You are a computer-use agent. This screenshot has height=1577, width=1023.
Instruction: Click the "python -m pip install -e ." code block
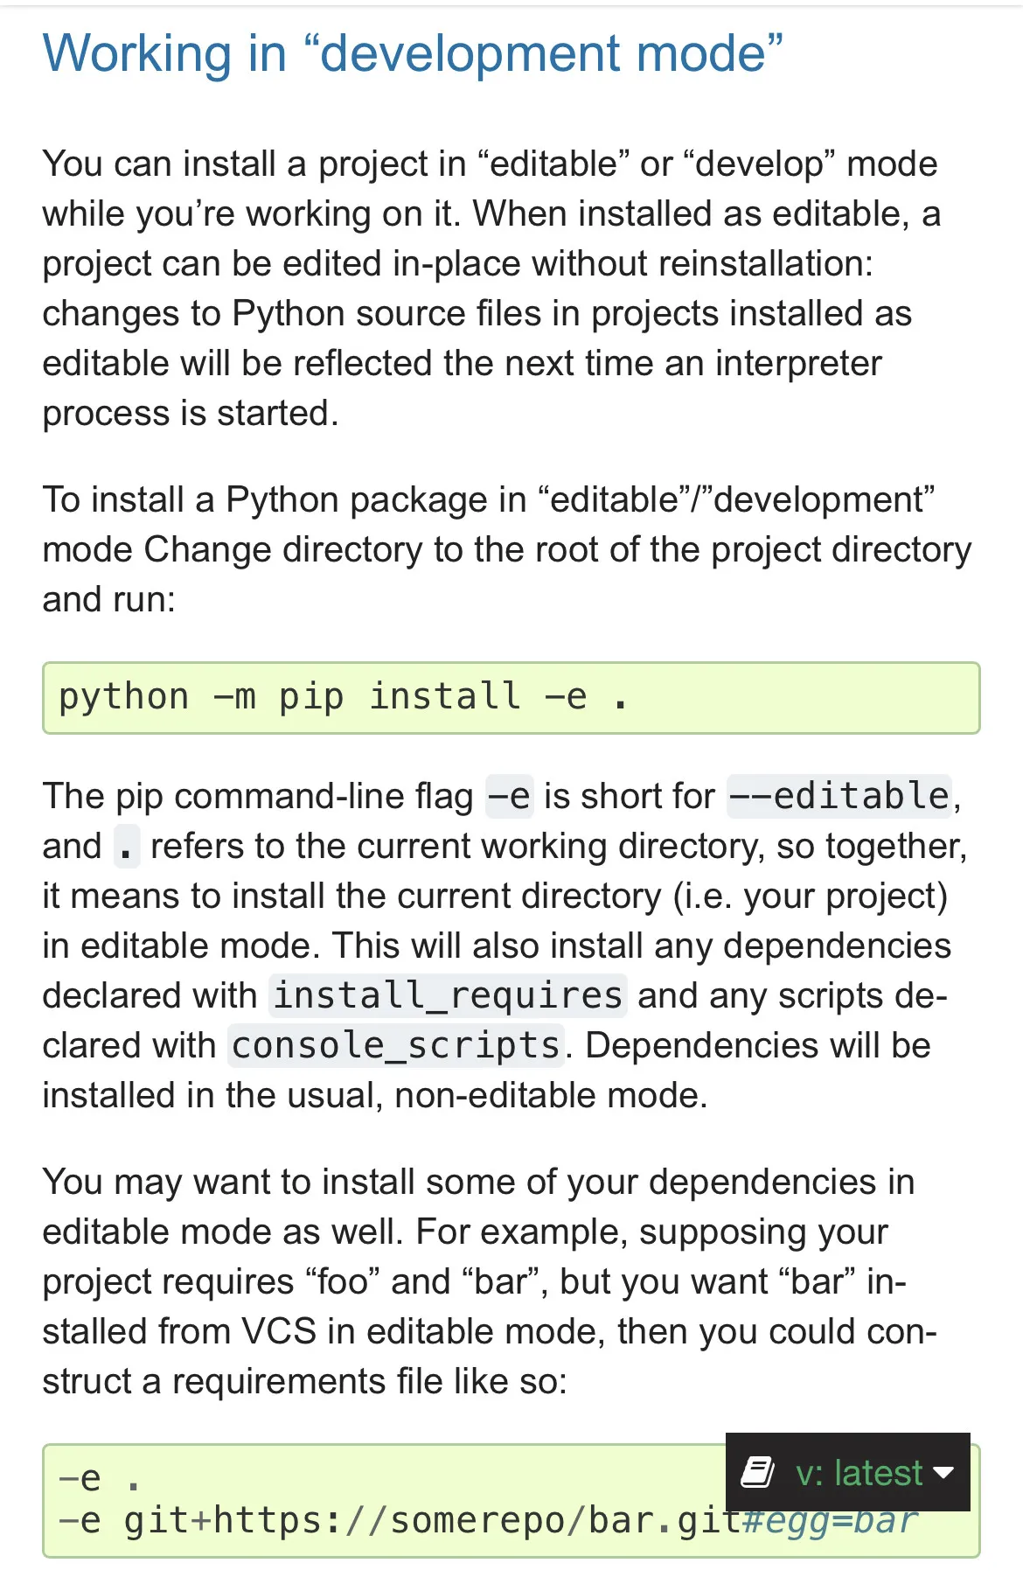[x=511, y=698]
